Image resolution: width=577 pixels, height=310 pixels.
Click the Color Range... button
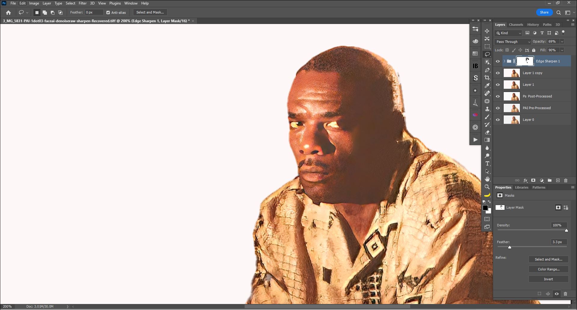pyautogui.click(x=548, y=269)
